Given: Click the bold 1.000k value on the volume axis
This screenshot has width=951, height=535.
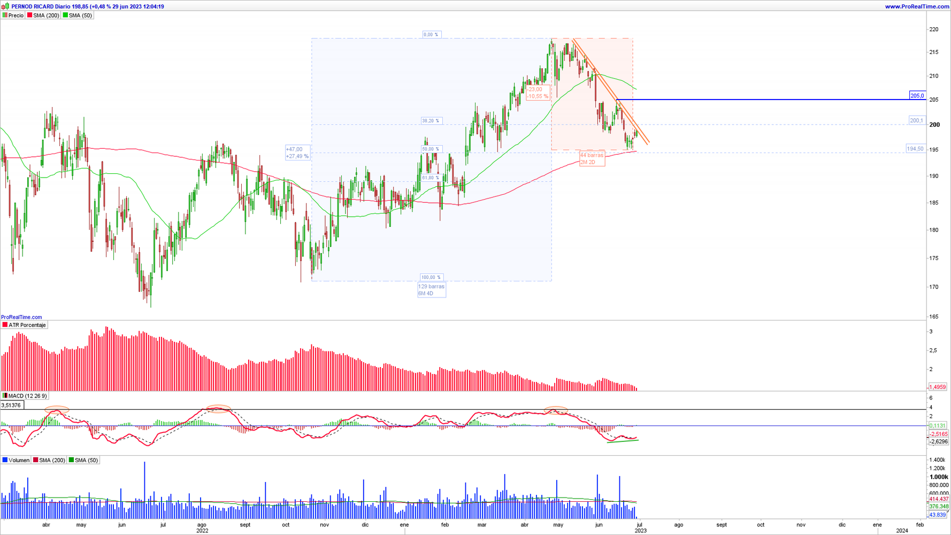Looking at the screenshot, I should (939, 477).
